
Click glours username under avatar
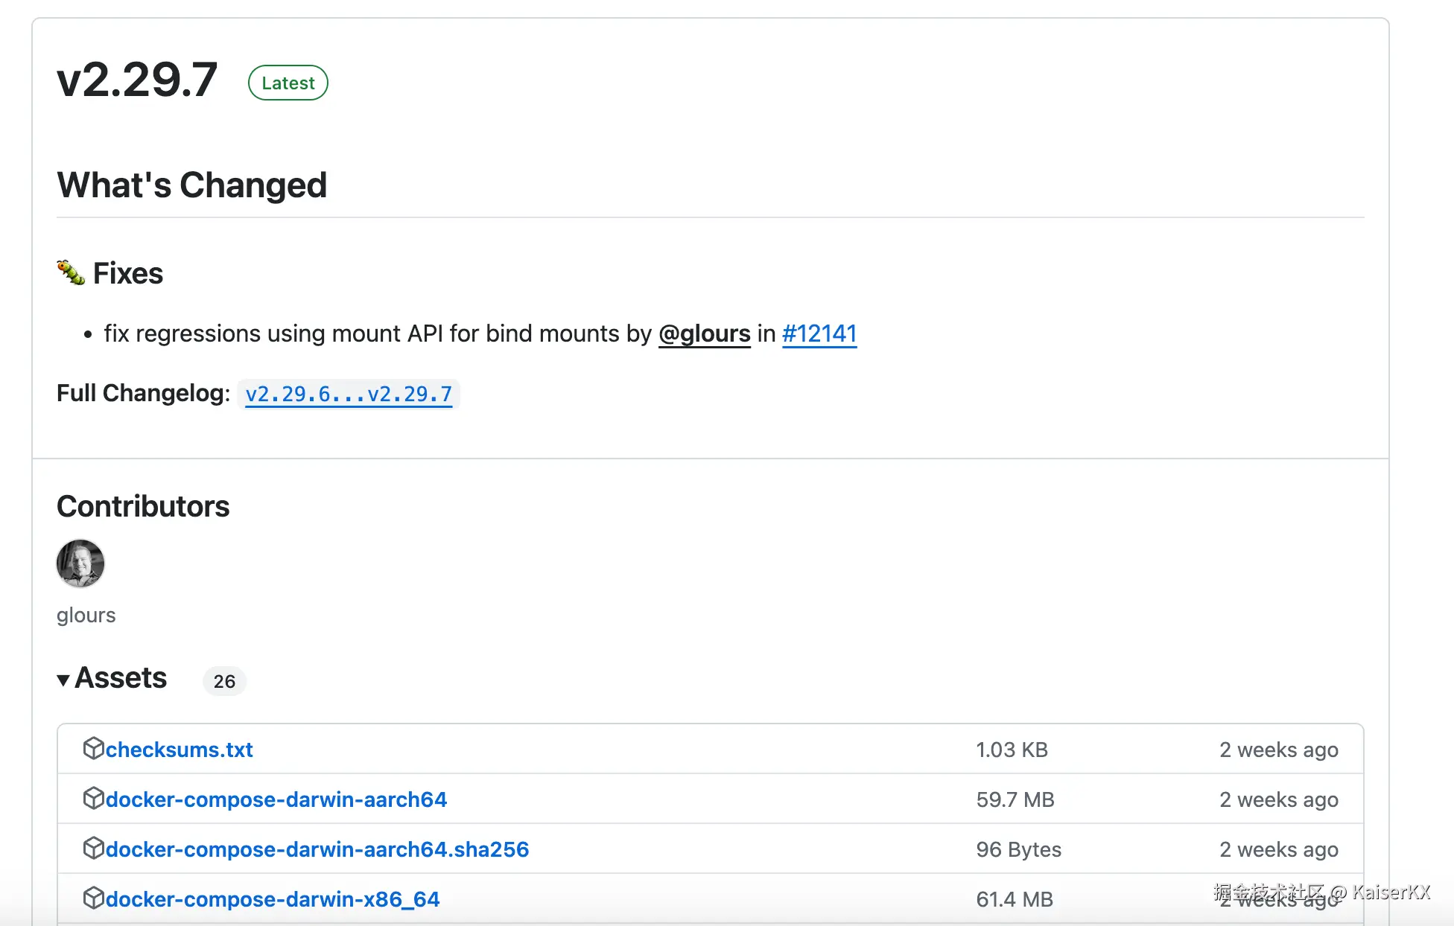tap(86, 615)
